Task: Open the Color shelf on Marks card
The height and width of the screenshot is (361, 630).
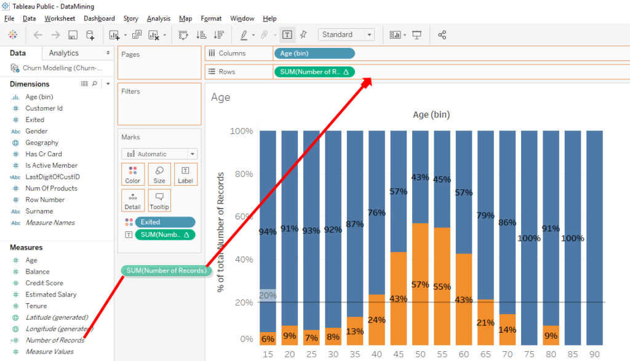Action: 133,174
